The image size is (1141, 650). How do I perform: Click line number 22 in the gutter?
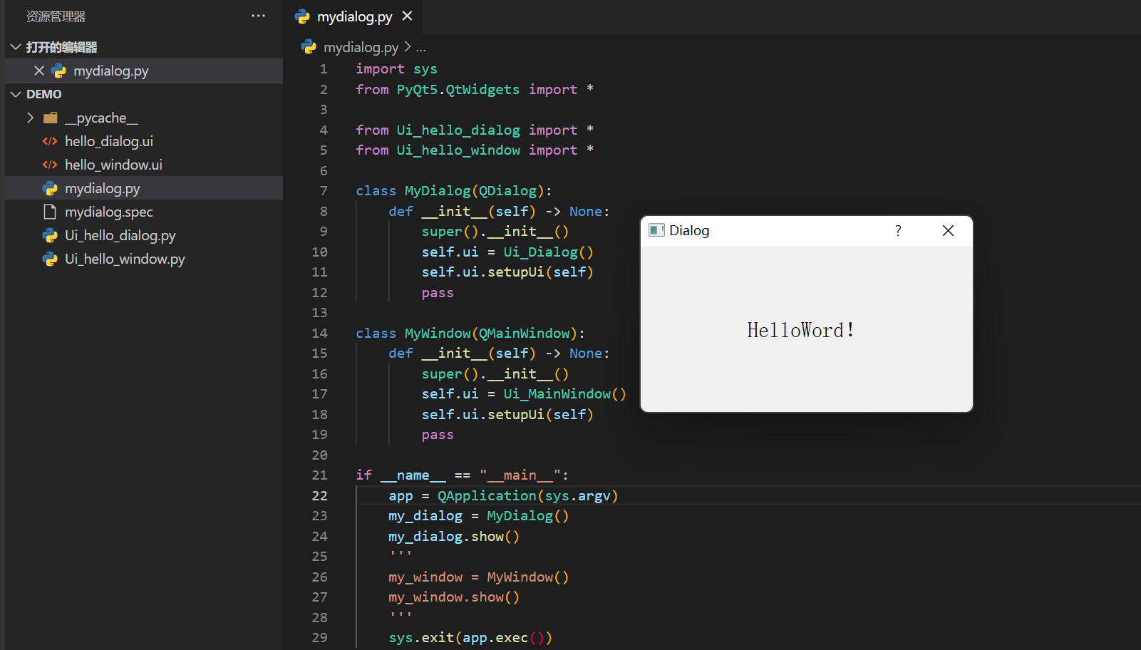tap(319, 495)
